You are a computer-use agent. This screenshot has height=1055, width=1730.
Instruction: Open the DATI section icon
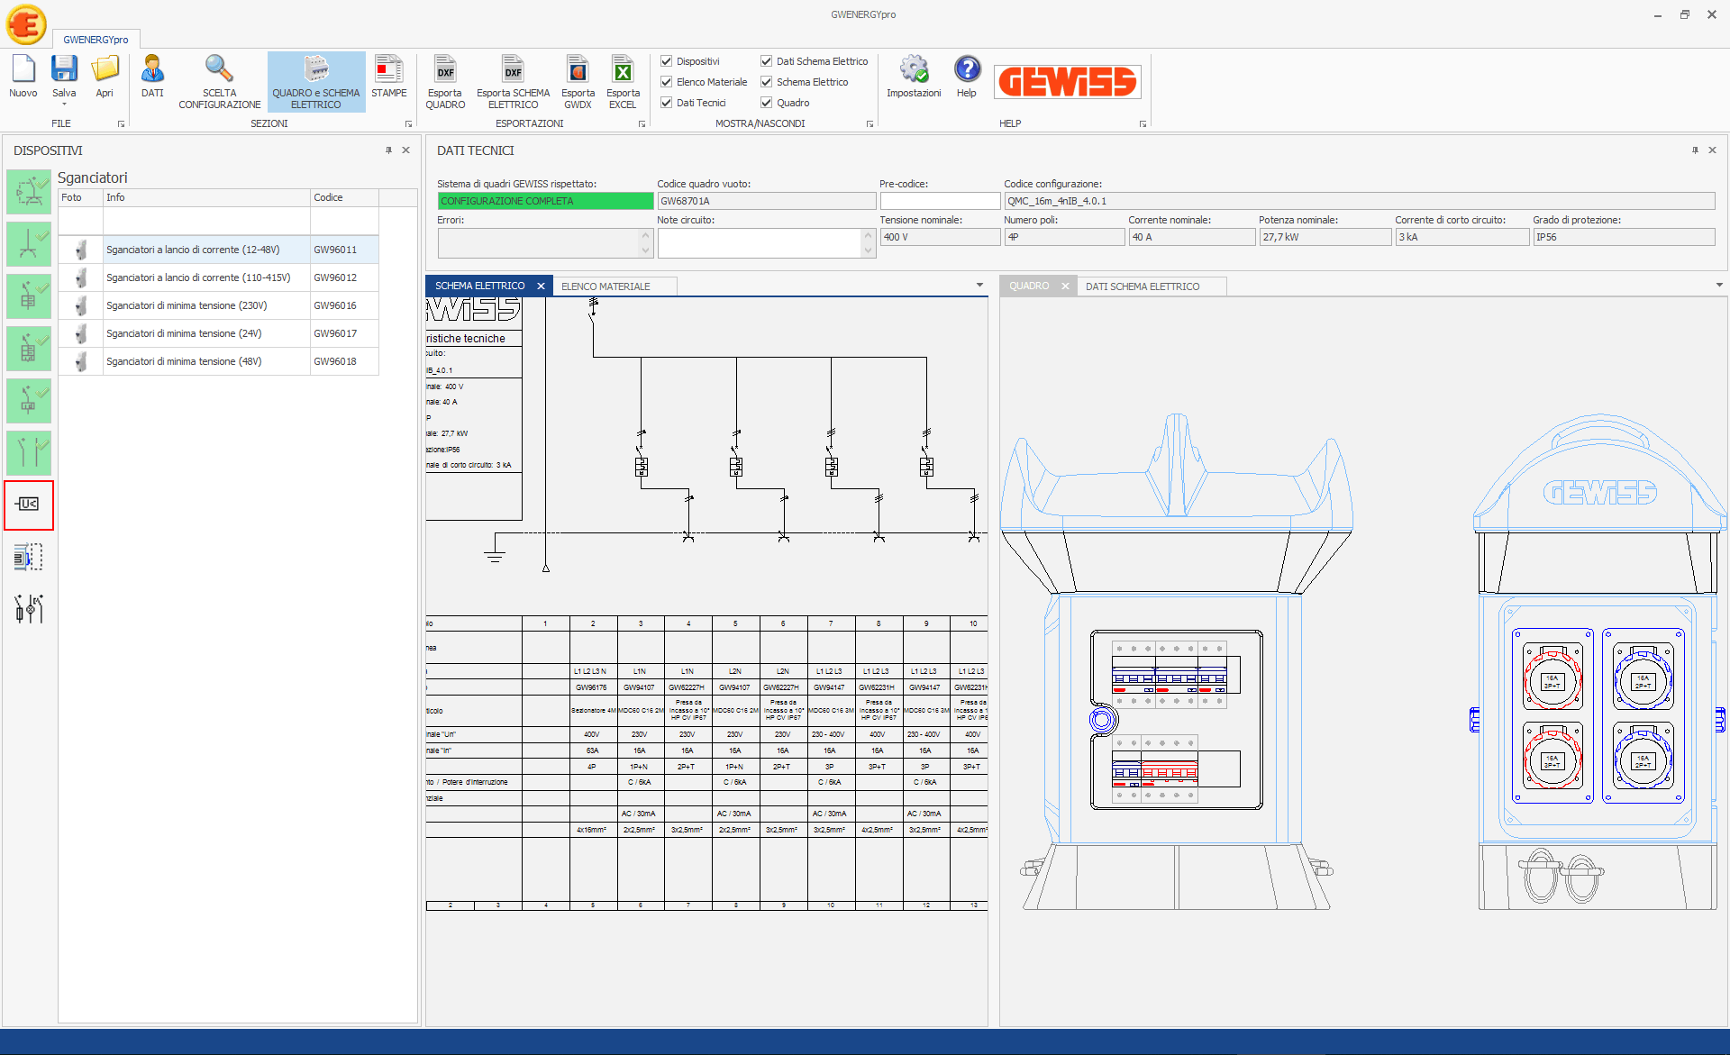pos(152,76)
